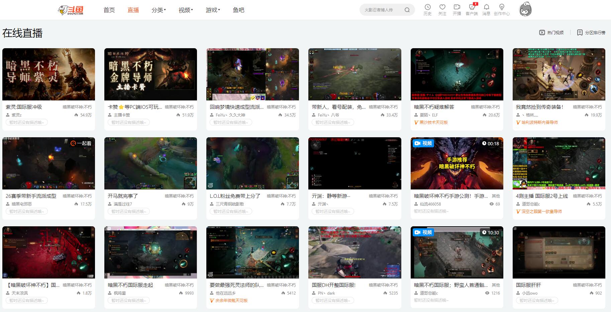The image size is (611, 312).
Task: Open the 要做最强死灵法师的队 stream thumbnail
Action: pyautogui.click(x=252, y=252)
